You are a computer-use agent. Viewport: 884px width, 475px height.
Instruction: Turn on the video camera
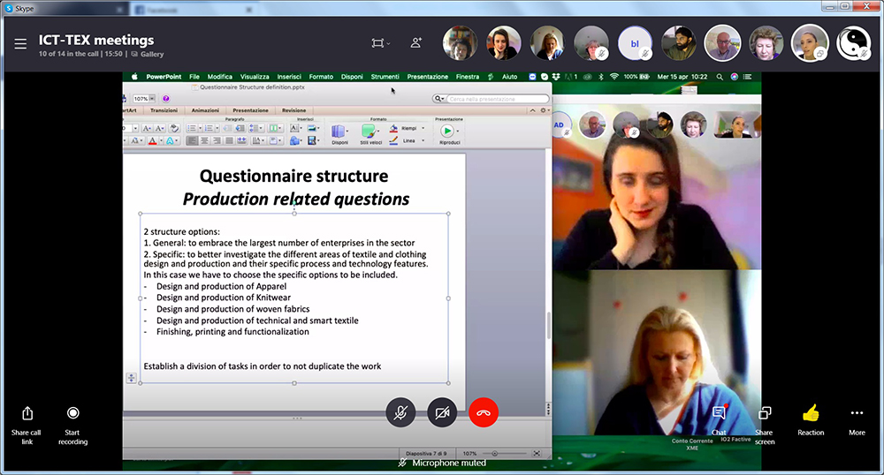point(442,412)
